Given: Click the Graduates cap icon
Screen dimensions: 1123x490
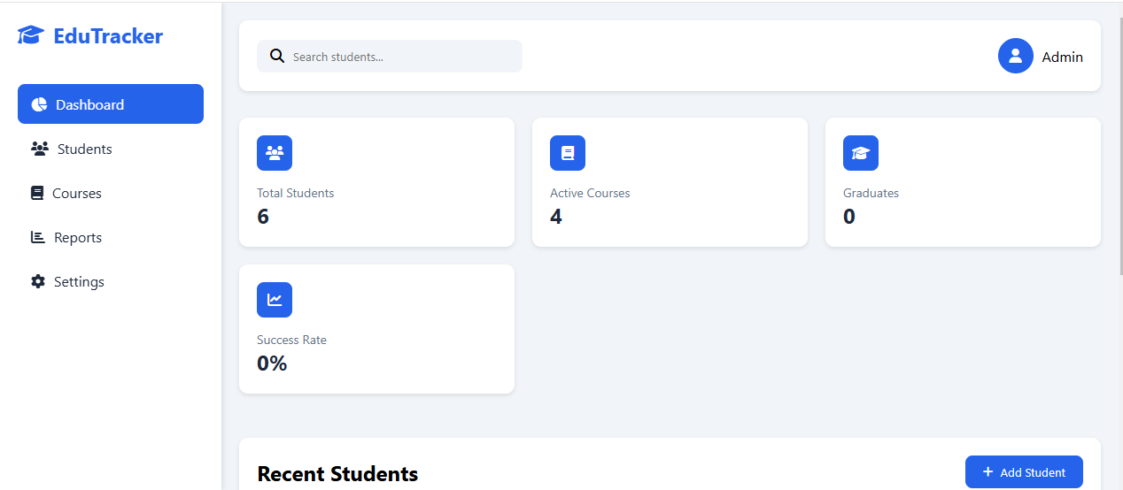Looking at the screenshot, I should [x=861, y=153].
